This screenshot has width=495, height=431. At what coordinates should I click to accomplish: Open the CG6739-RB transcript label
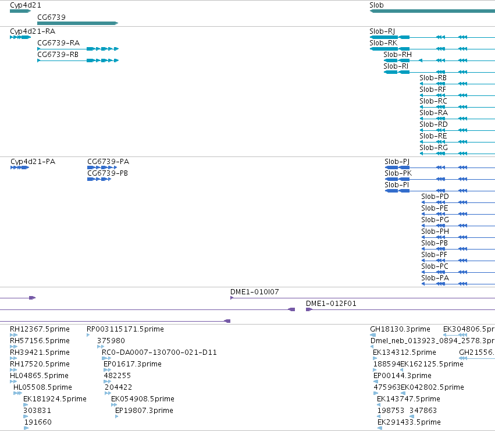pyautogui.click(x=58, y=55)
